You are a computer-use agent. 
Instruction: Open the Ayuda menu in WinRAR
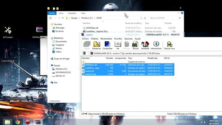(137, 39)
